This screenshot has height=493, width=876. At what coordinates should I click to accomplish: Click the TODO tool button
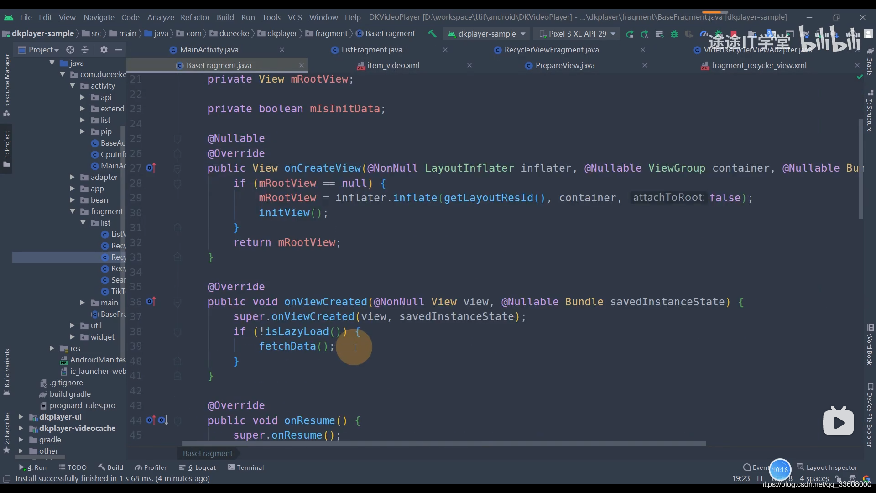(x=73, y=467)
